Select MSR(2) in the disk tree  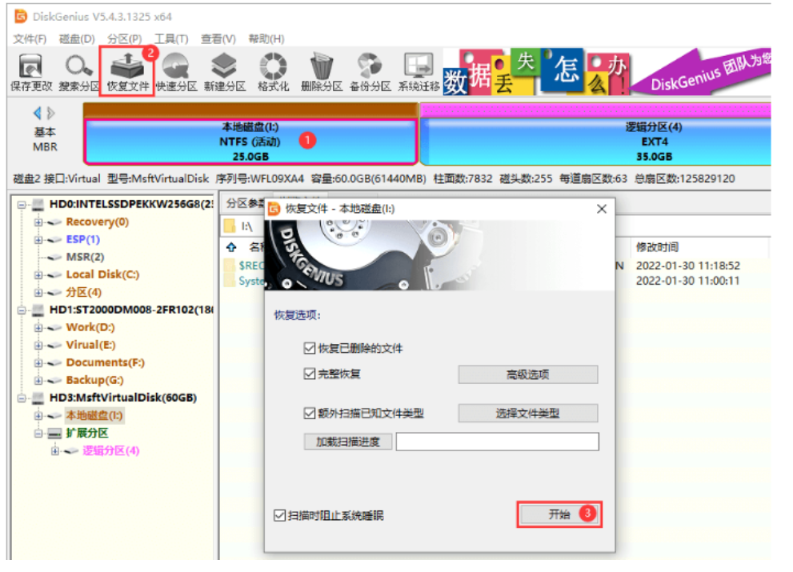click(85, 258)
